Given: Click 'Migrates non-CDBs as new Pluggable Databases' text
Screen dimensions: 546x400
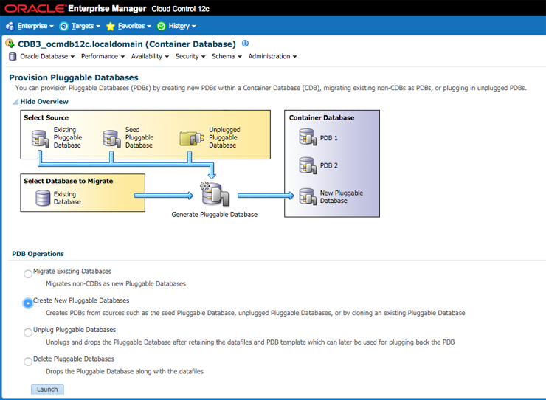Looking at the screenshot, I should [x=116, y=283].
